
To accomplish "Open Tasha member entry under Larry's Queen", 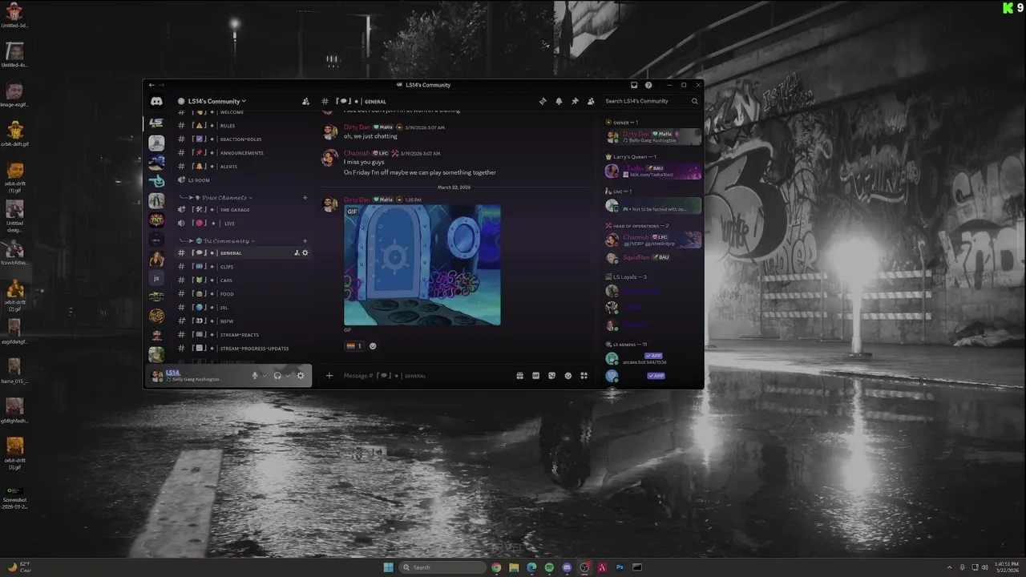I will point(653,171).
